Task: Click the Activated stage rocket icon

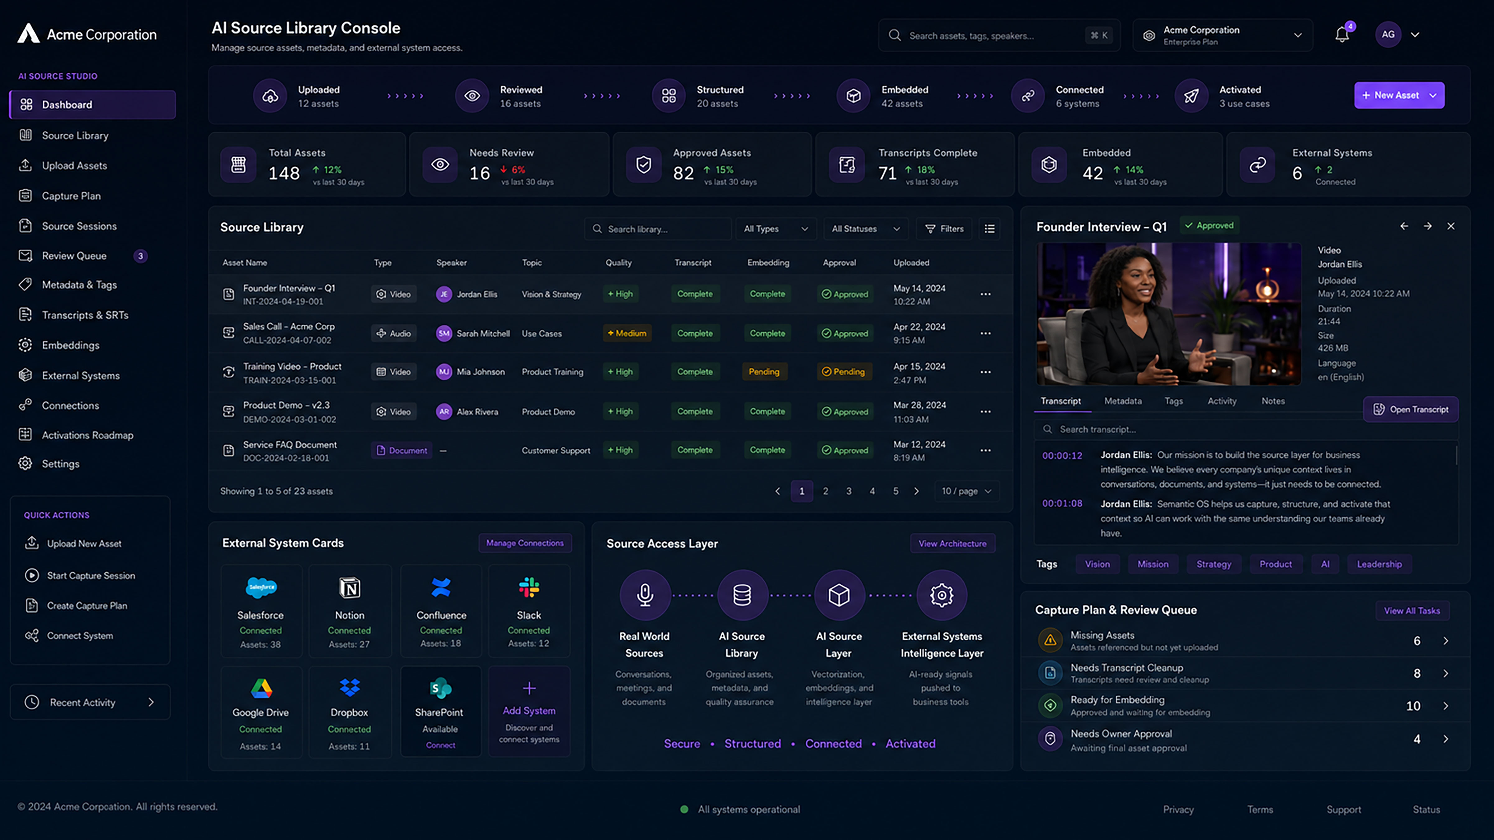Action: coord(1191,95)
